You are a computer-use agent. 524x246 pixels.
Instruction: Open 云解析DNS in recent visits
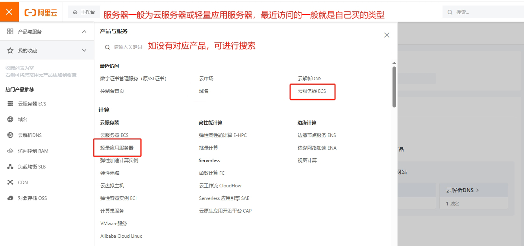click(x=309, y=79)
